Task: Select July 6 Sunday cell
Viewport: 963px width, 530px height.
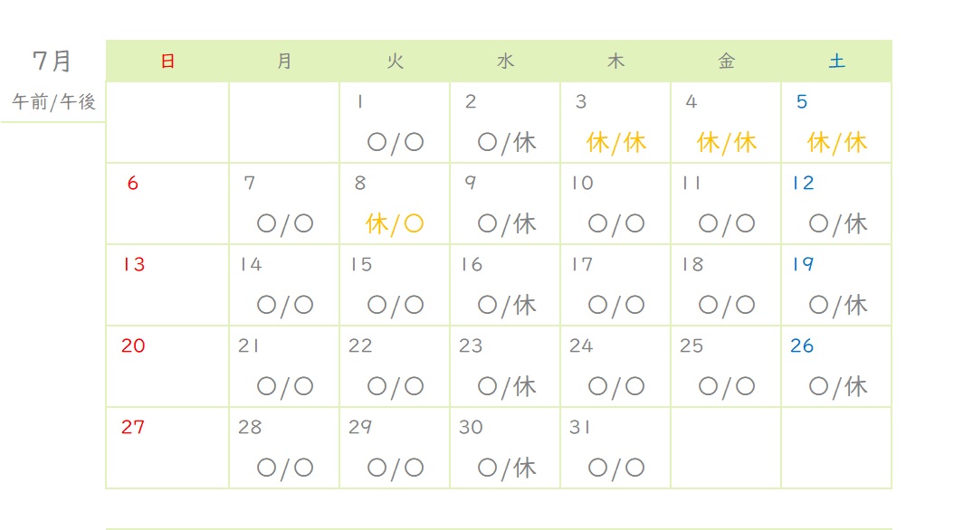Action: (x=167, y=203)
